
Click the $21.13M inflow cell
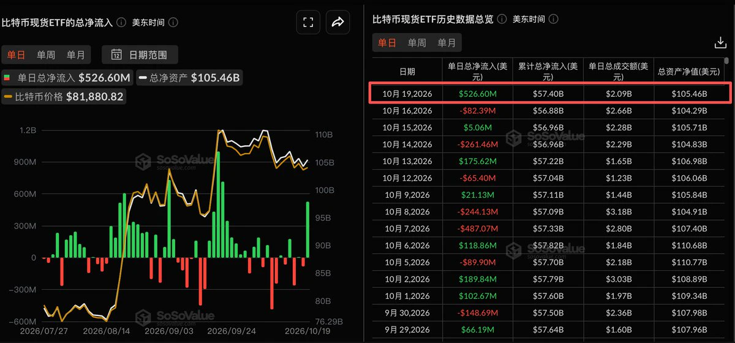478,195
